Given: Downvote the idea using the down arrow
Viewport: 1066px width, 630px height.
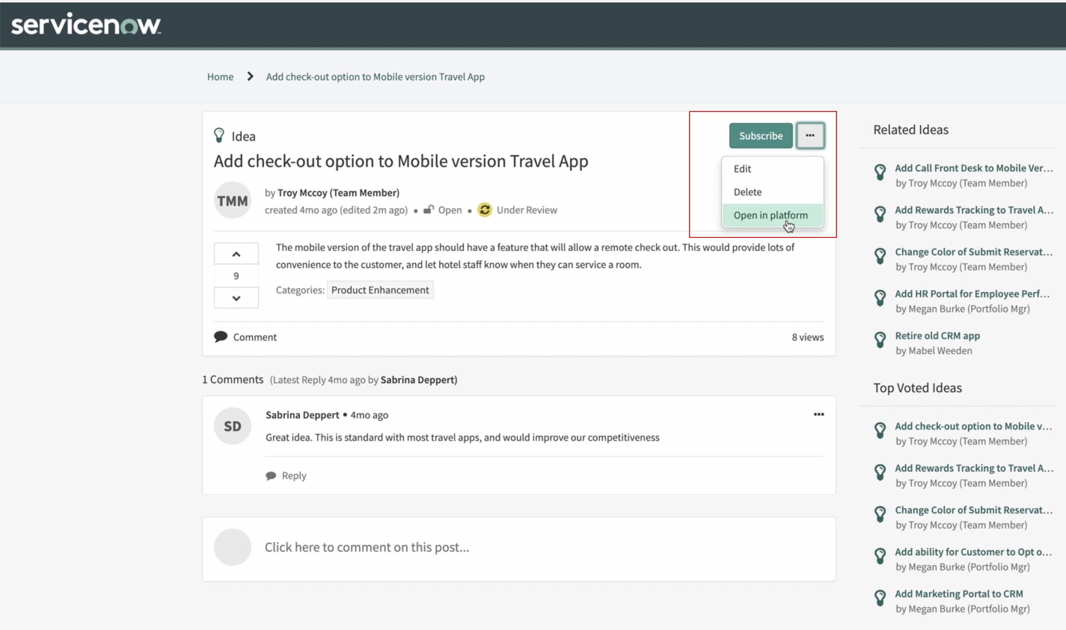Looking at the screenshot, I should (236, 297).
